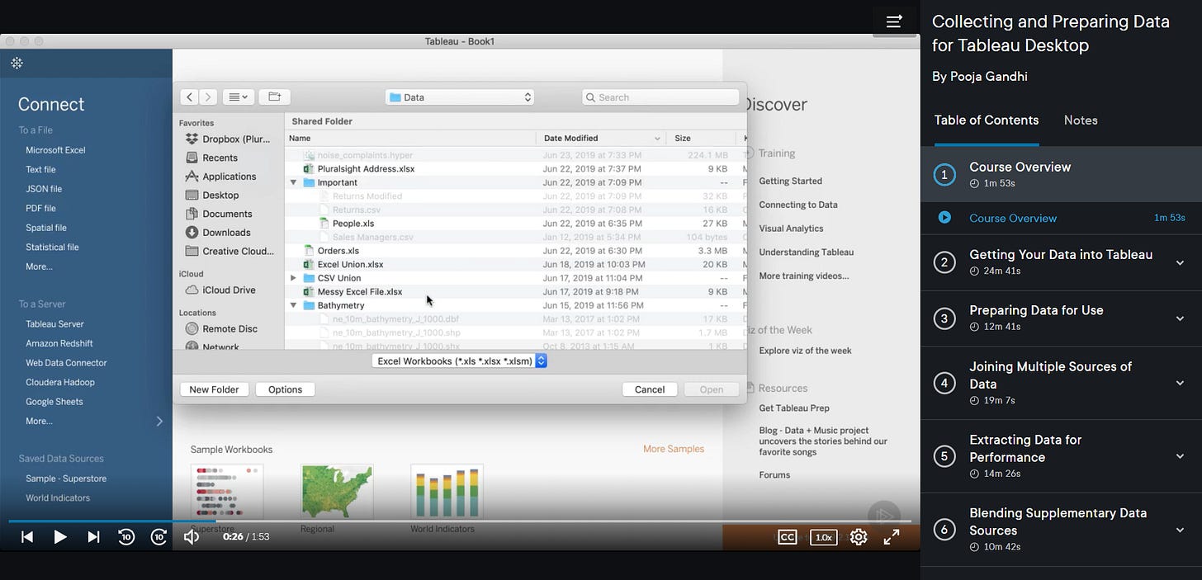This screenshot has height=580, width=1202.
Task: Expand the CSV Union folder
Action: pyautogui.click(x=293, y=278)
